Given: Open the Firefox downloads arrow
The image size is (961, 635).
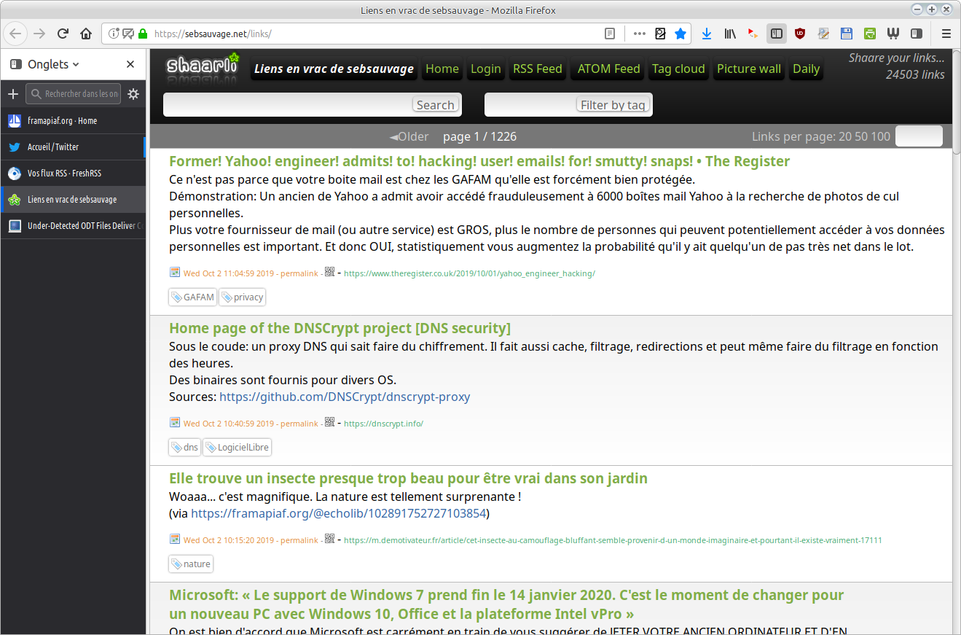Looking at the screenshot, I should point(706,34).
